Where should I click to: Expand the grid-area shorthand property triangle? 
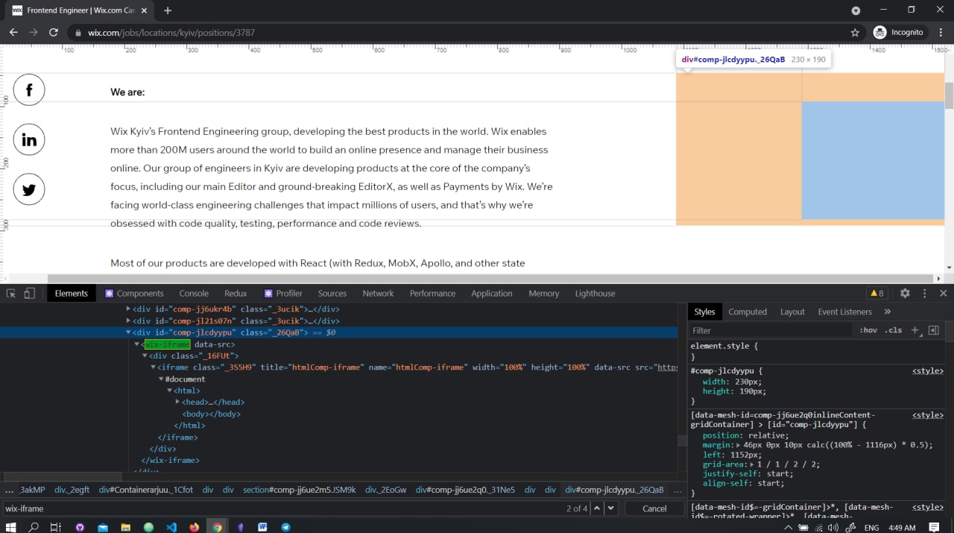pos(754,464)
